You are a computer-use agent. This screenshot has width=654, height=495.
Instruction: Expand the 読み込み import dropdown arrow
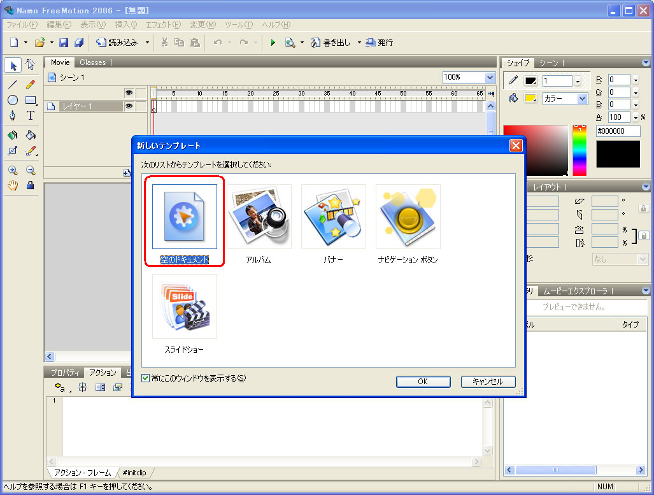[x=147, y=43]
